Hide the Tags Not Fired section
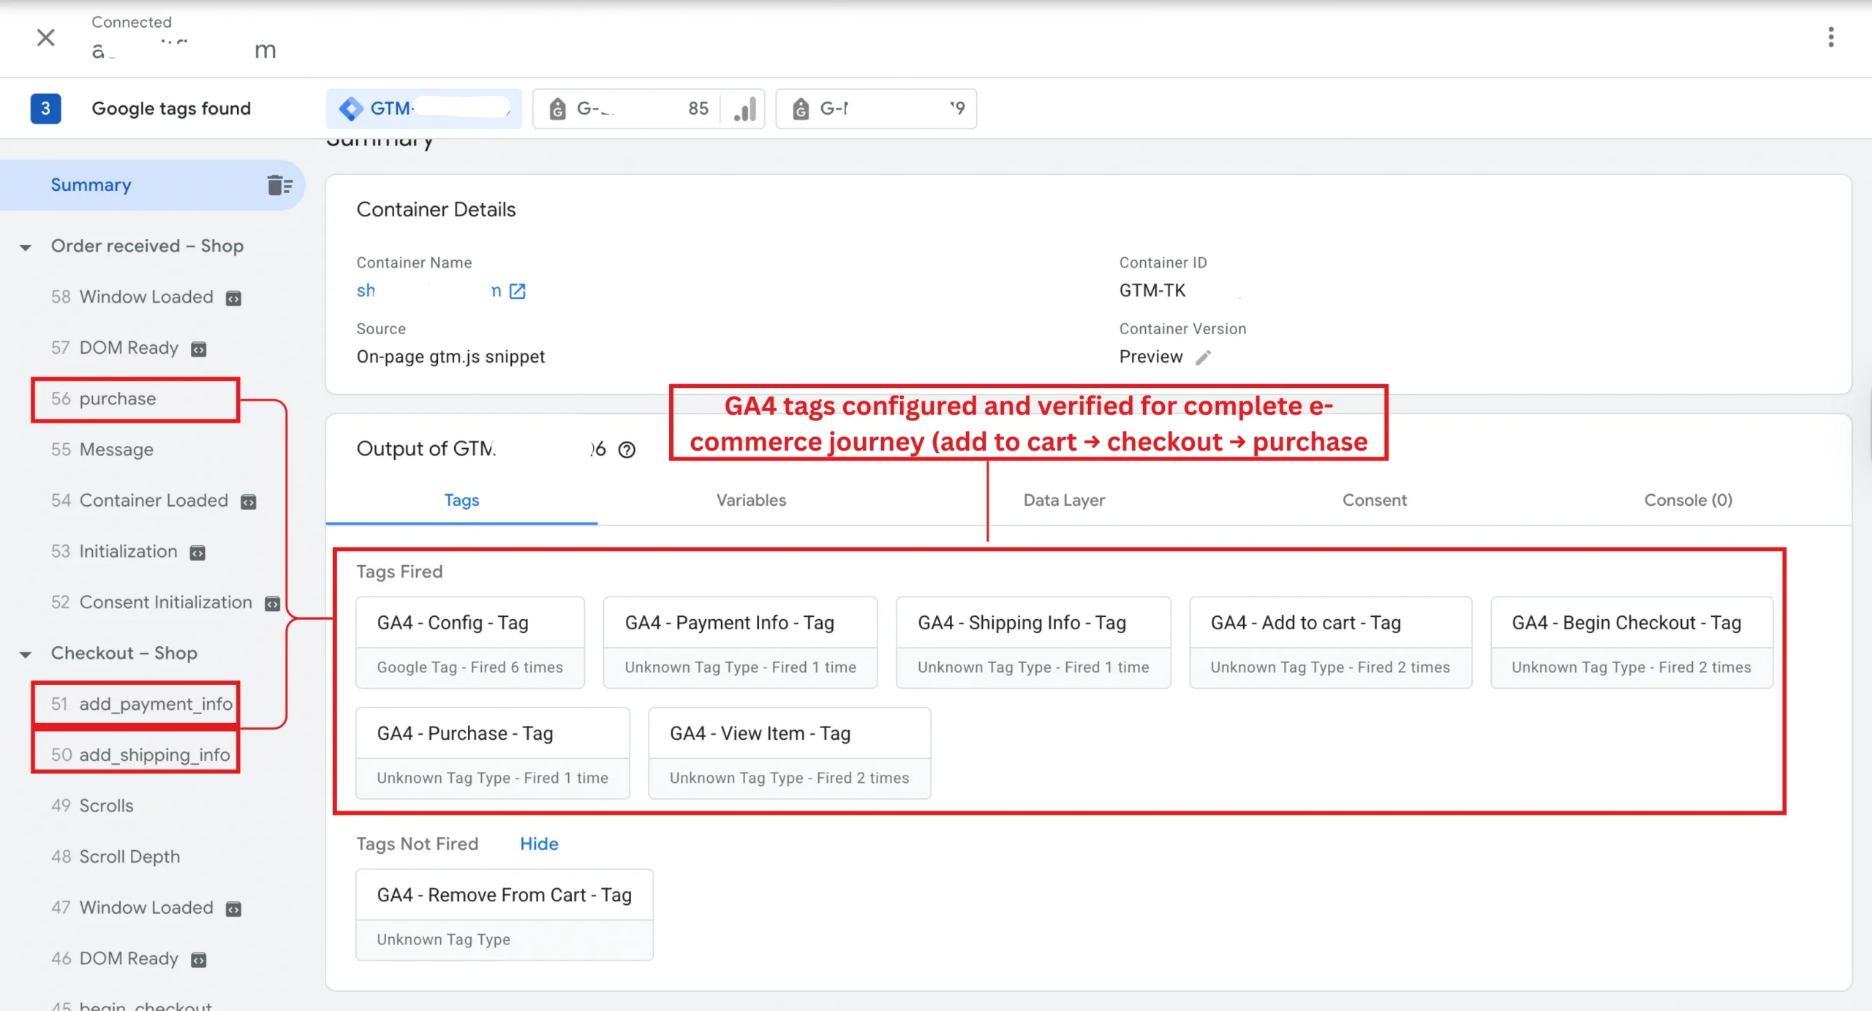 point(539,844)
